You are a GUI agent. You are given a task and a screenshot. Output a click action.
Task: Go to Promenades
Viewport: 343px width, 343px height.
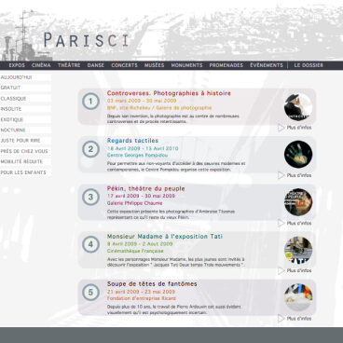[226, 65]
